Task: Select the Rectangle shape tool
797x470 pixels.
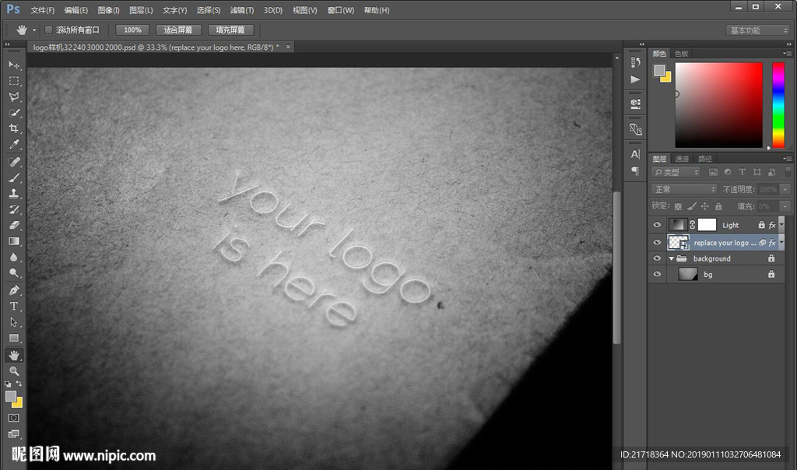Action: click(x=14, y=338)
